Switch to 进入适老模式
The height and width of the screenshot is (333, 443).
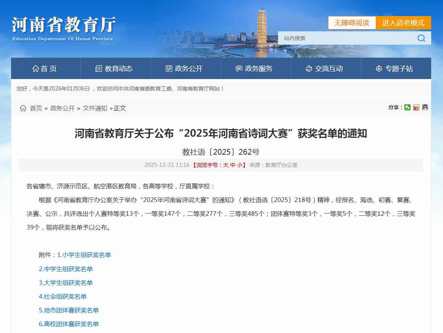tap(403, 23)
